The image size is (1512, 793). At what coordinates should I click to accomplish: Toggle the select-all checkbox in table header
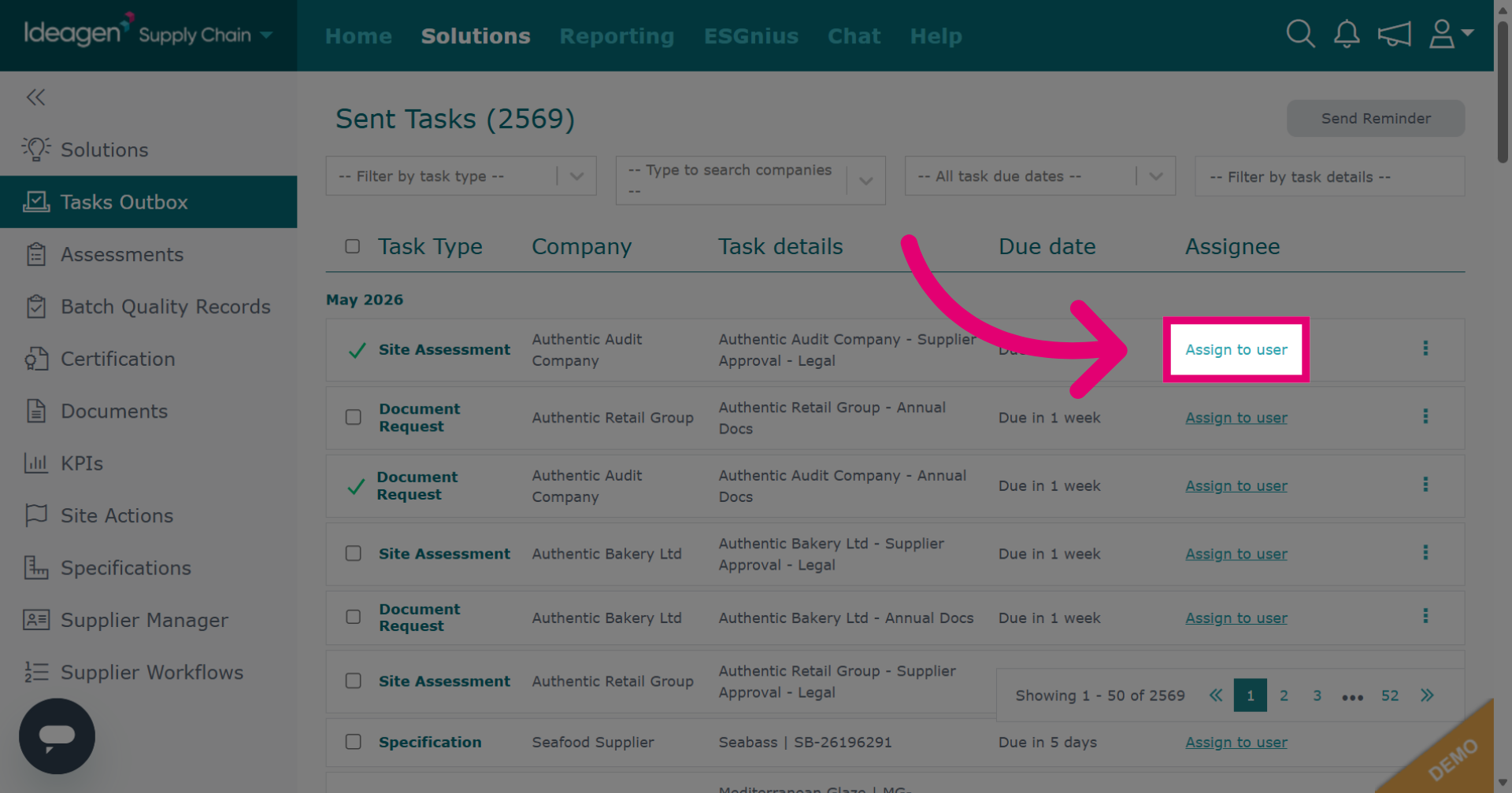click(353, 246)
